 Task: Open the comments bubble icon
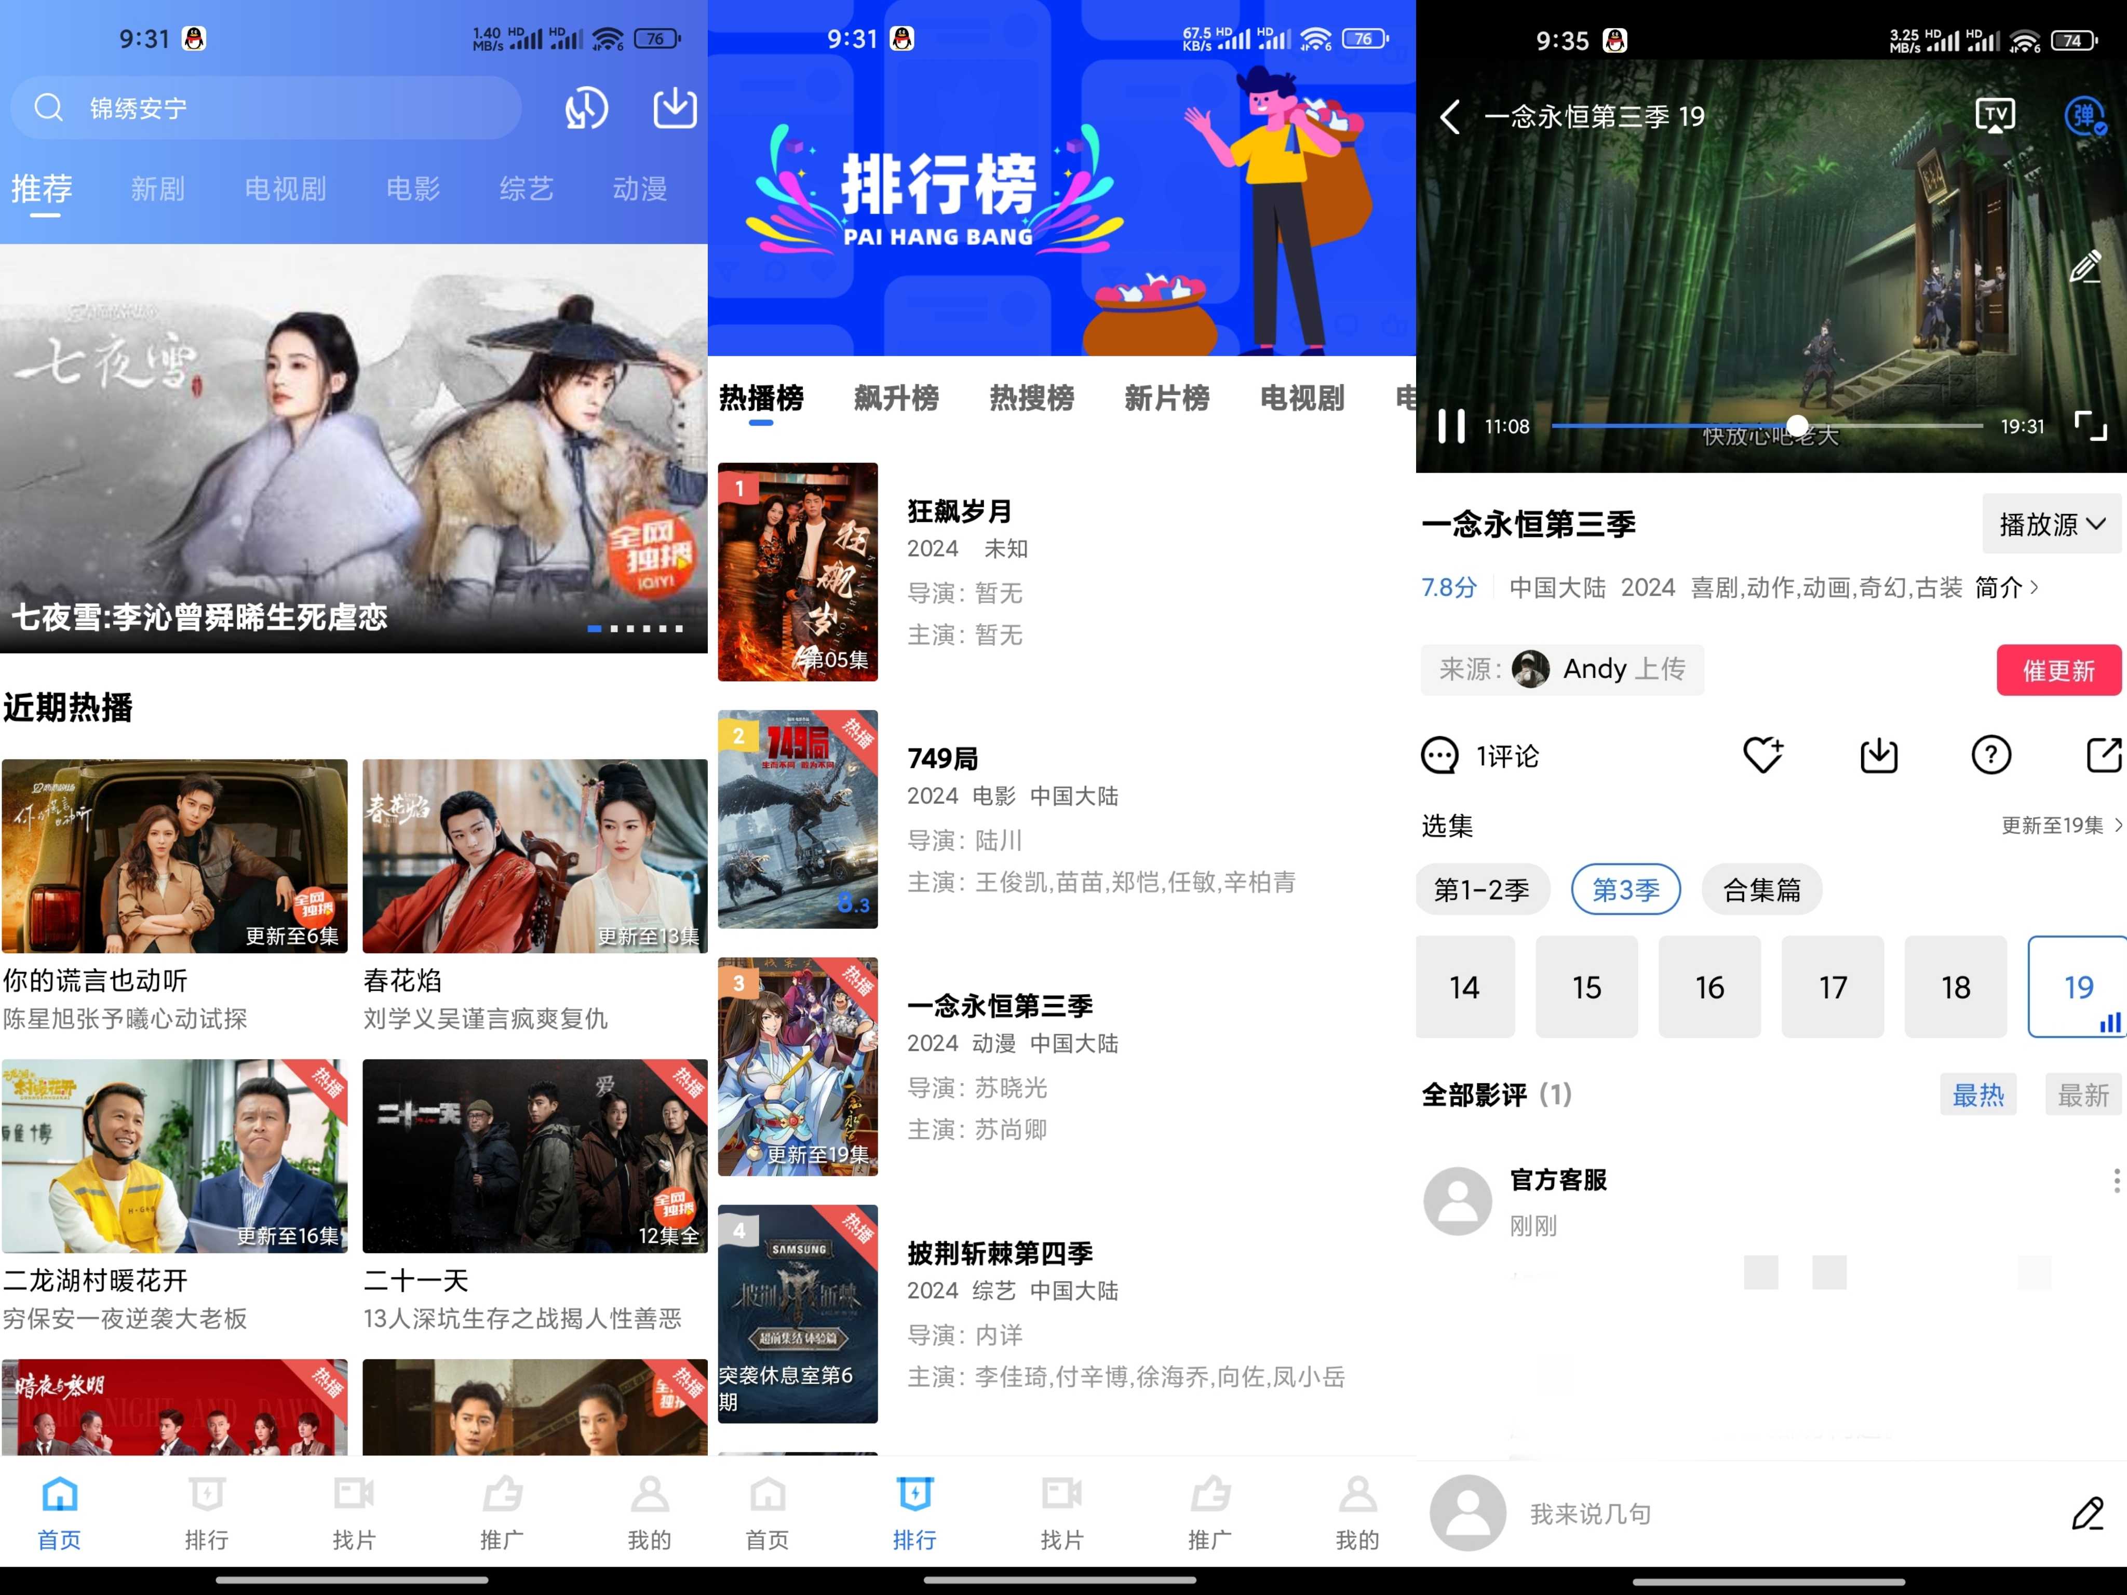(1439, 755)
